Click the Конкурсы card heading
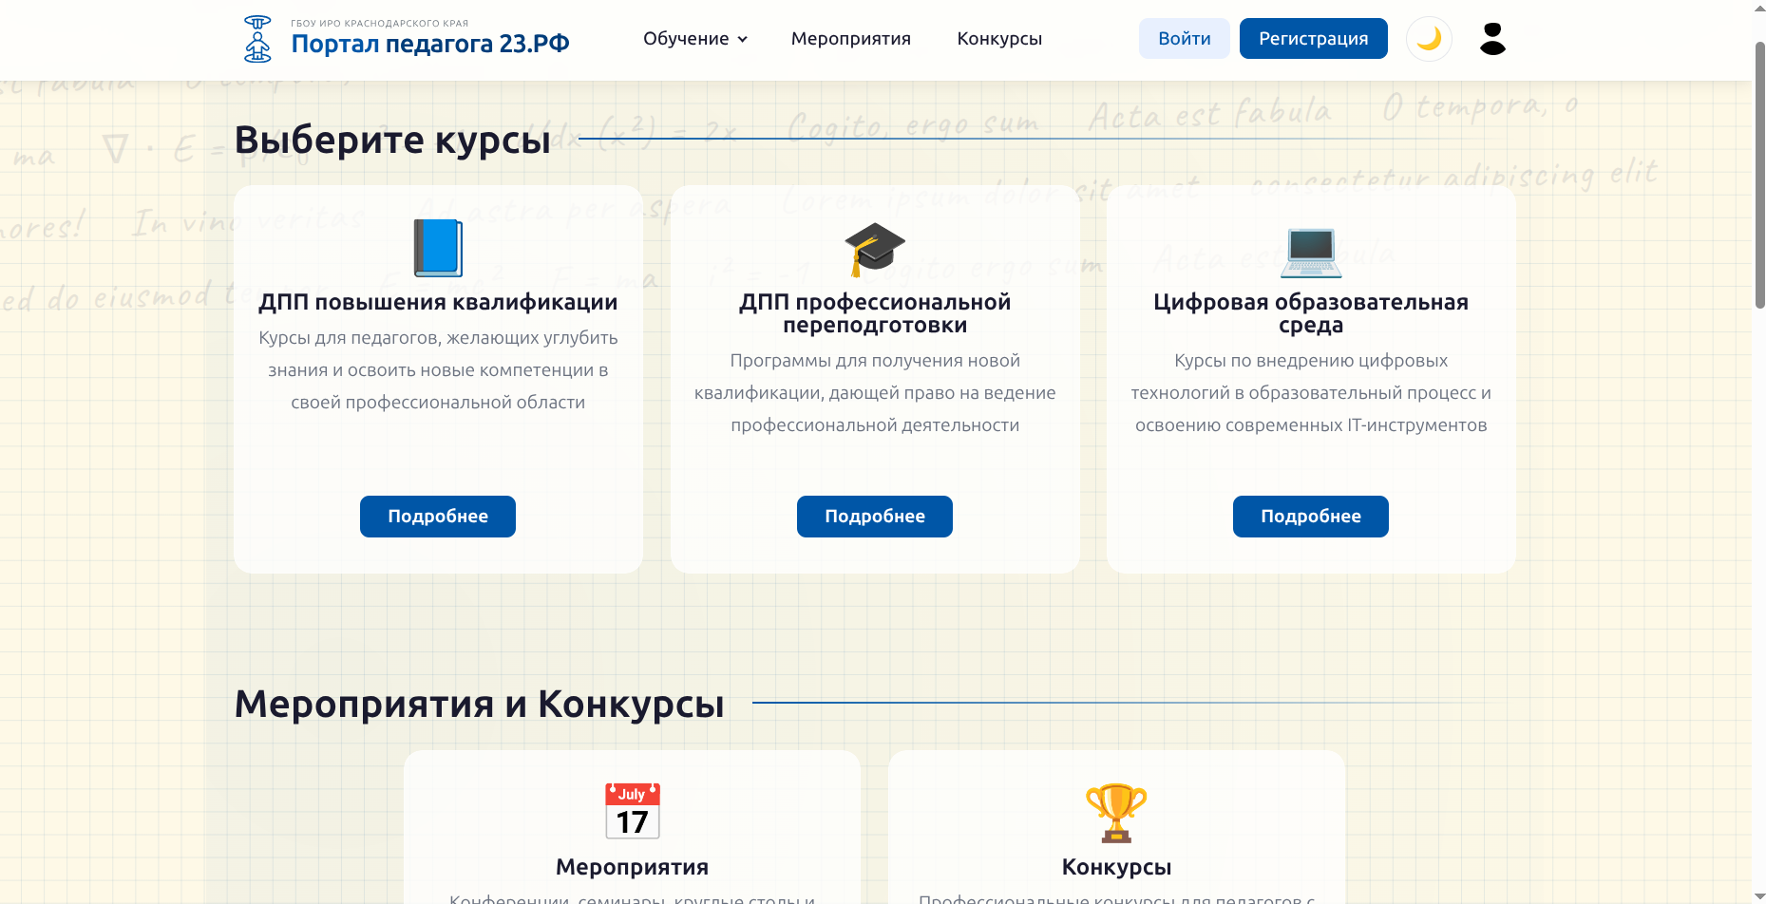 tap(1116, 867)
